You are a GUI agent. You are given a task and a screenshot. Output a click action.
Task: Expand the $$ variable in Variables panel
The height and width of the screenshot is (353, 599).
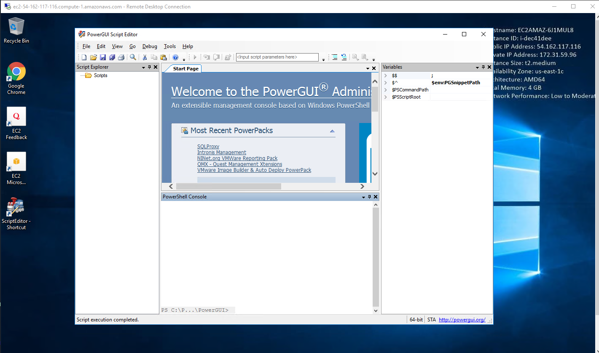coord(385,75)
